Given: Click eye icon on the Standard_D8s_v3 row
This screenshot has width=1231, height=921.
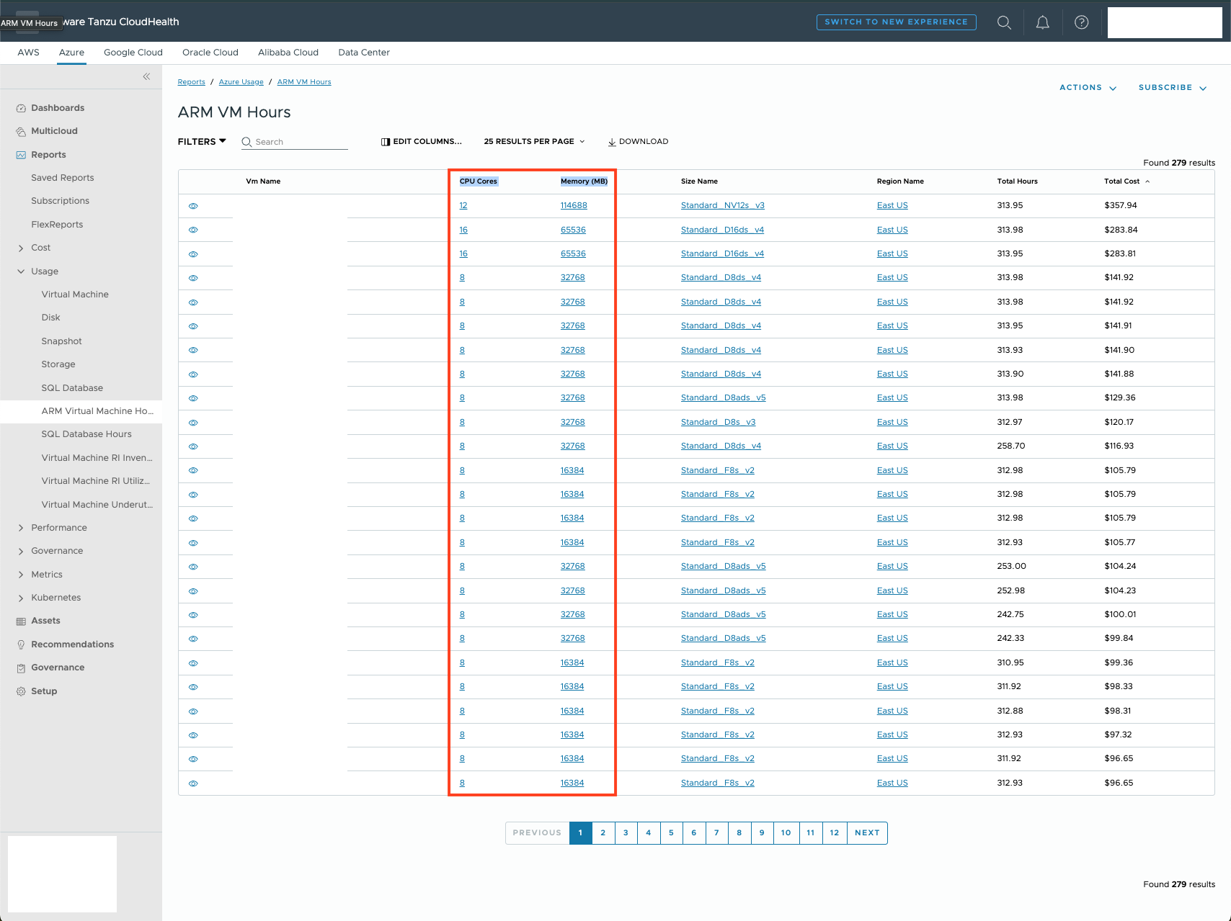Looking at the screenshot, I should coord(193,423).
